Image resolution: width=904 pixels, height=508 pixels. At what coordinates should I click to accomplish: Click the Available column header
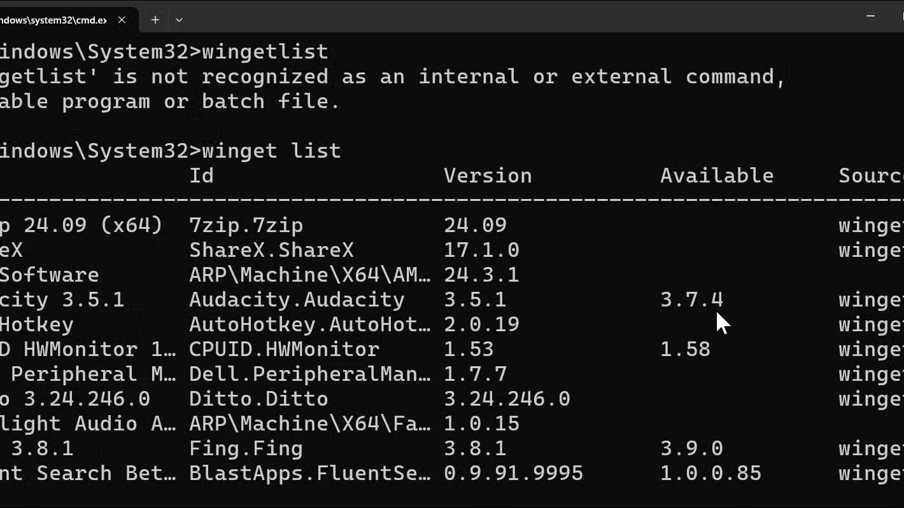pos(717,175)
